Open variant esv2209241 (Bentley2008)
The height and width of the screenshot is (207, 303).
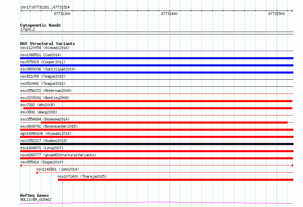[45, 98]
